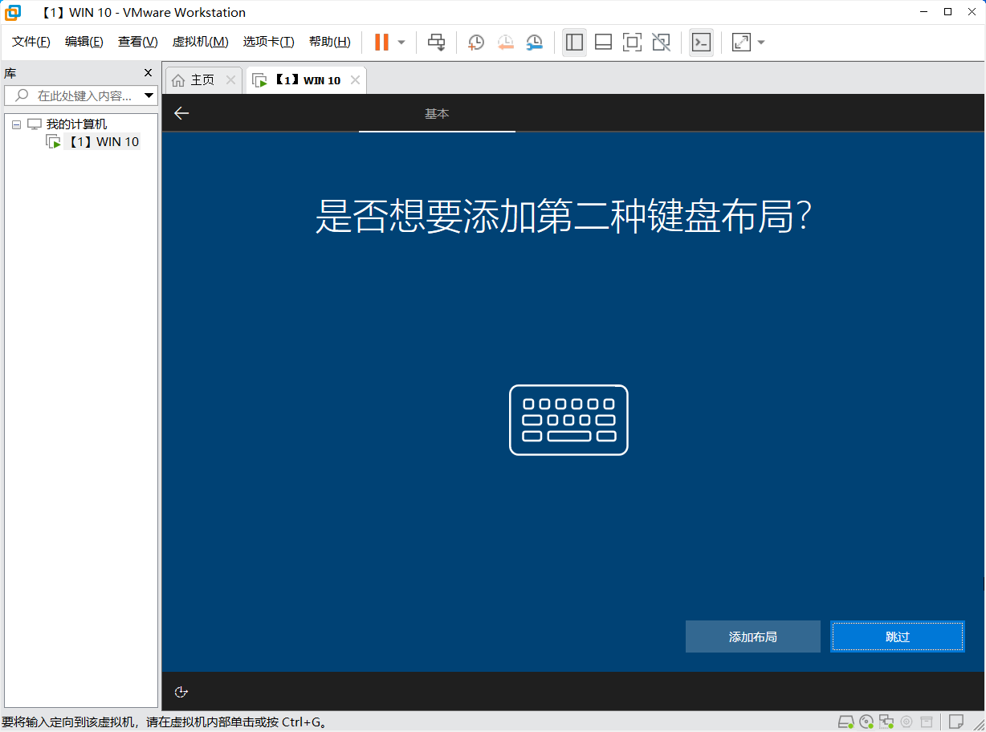Open the 选项卡(T) menu
Screen dimensions: 986x732
tap(268, 42)
